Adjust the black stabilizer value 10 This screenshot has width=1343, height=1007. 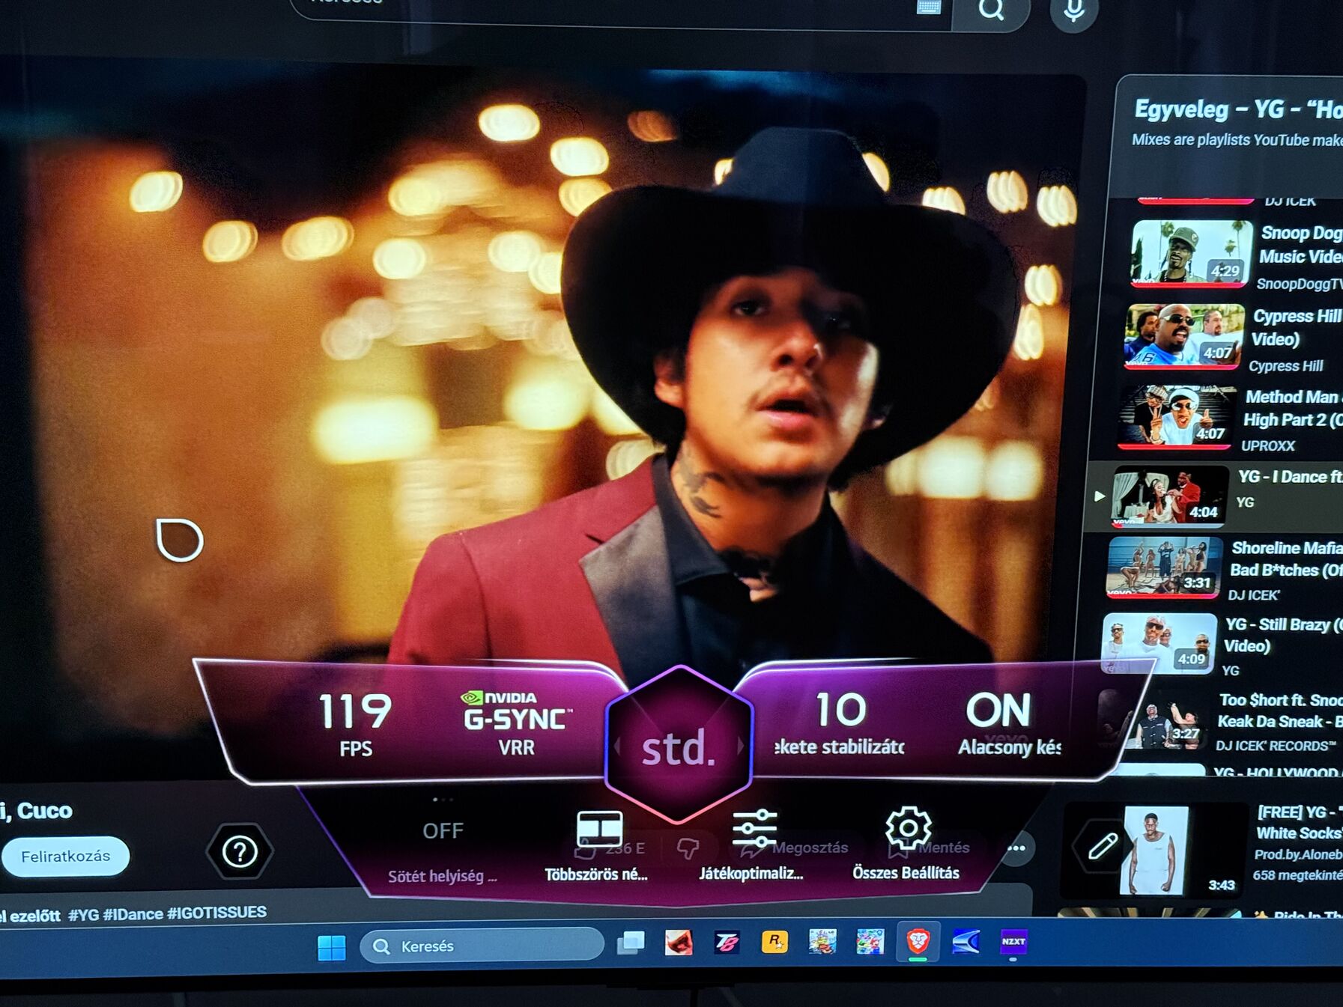840,723
